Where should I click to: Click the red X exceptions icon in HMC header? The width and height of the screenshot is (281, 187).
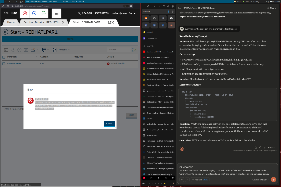pos(25,13)
